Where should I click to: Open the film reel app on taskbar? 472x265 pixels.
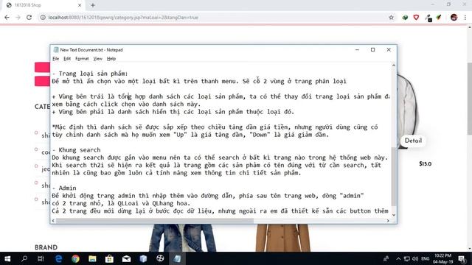(x=160, y=258)
